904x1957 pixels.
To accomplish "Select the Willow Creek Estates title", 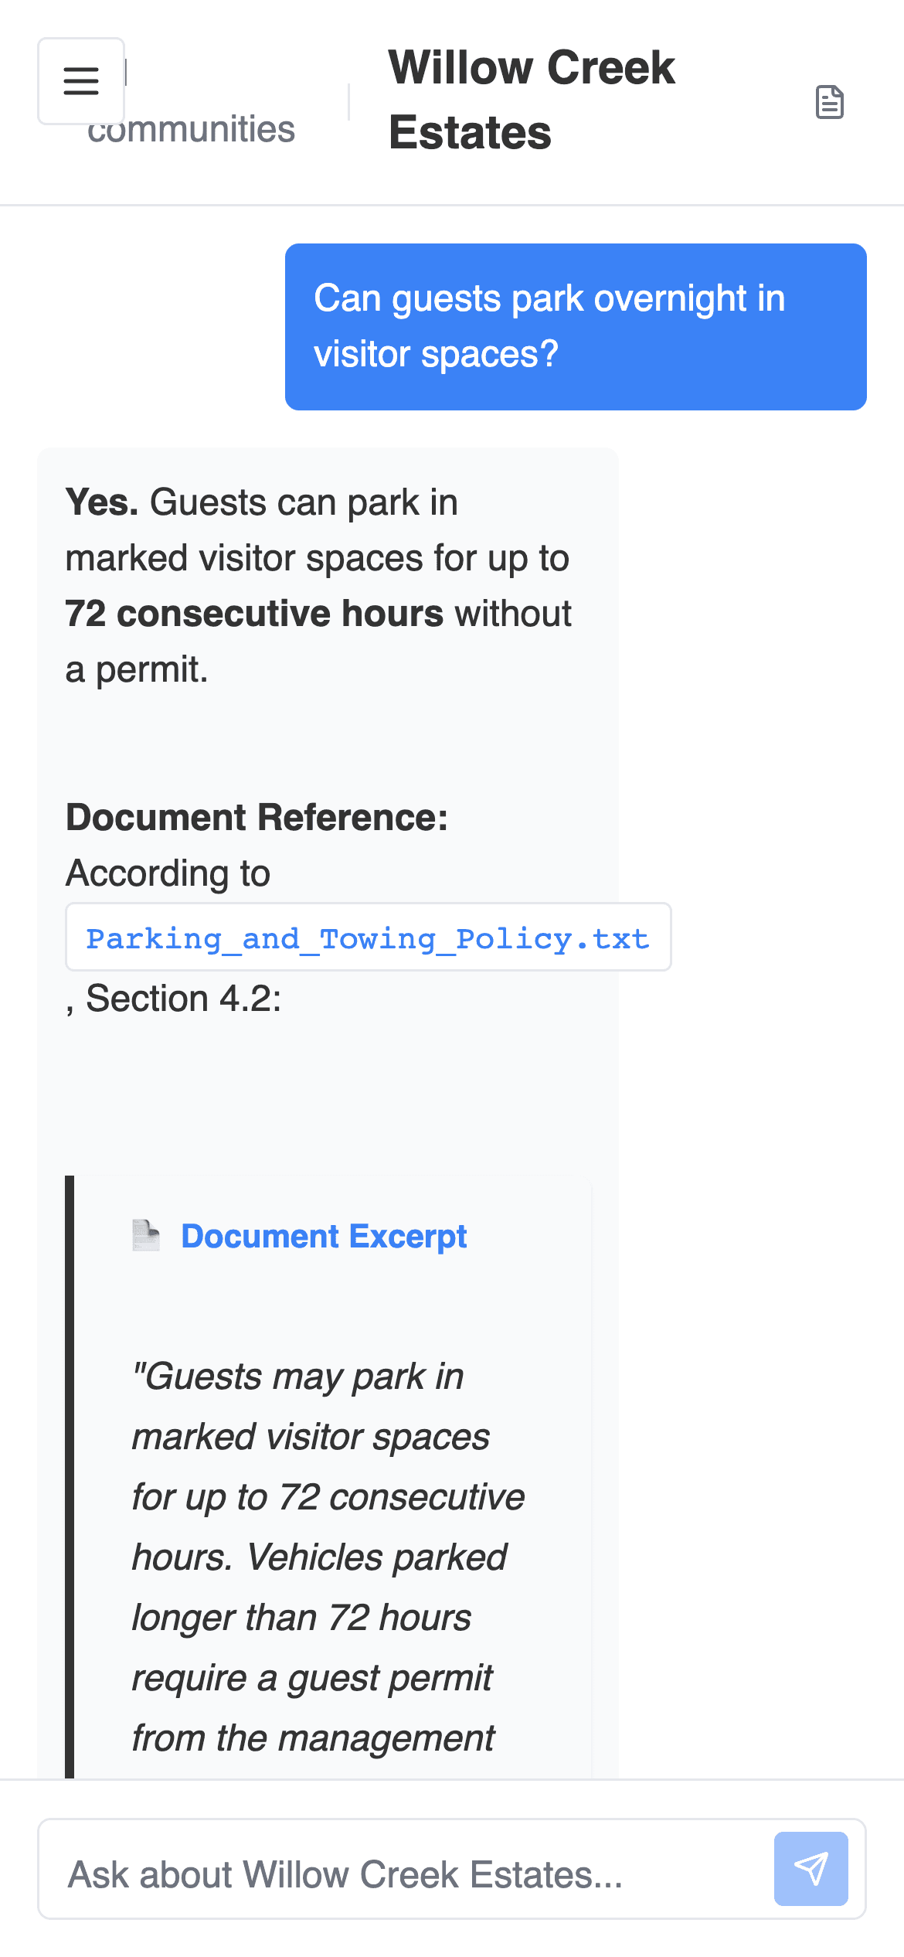I will 532,100.
